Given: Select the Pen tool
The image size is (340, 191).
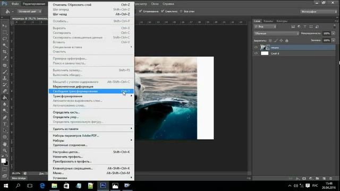Looking at the screenshot, I should tap(5, 118).
